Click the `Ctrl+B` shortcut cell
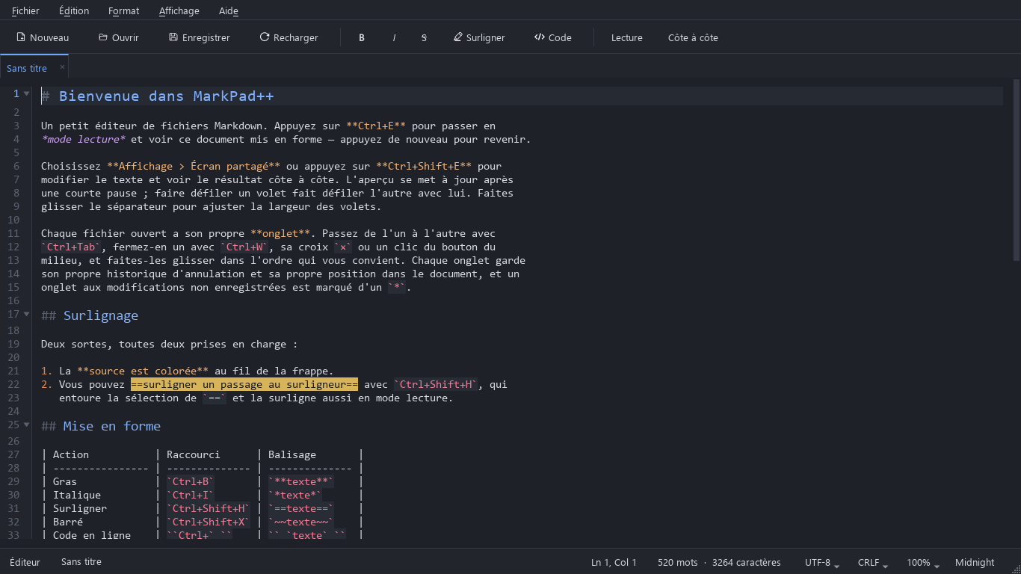1021x574 pixels. [191, 481]
